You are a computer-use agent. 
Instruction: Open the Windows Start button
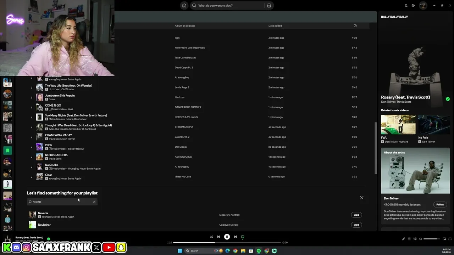point(180,251)
